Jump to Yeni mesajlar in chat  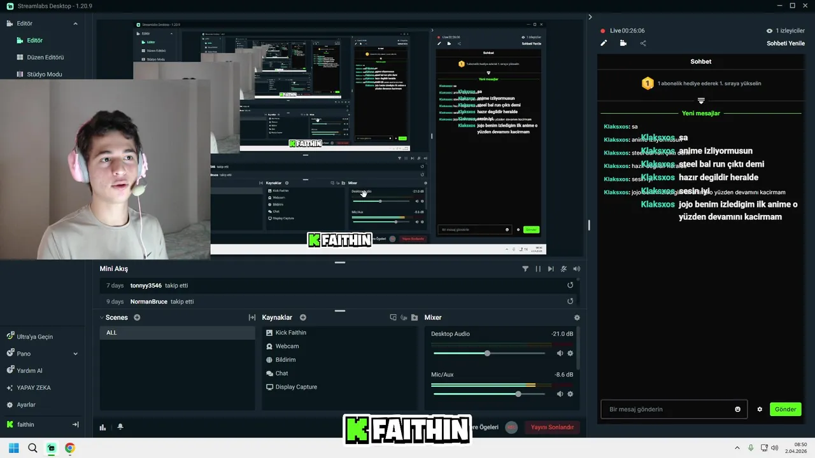coord(700,113)
